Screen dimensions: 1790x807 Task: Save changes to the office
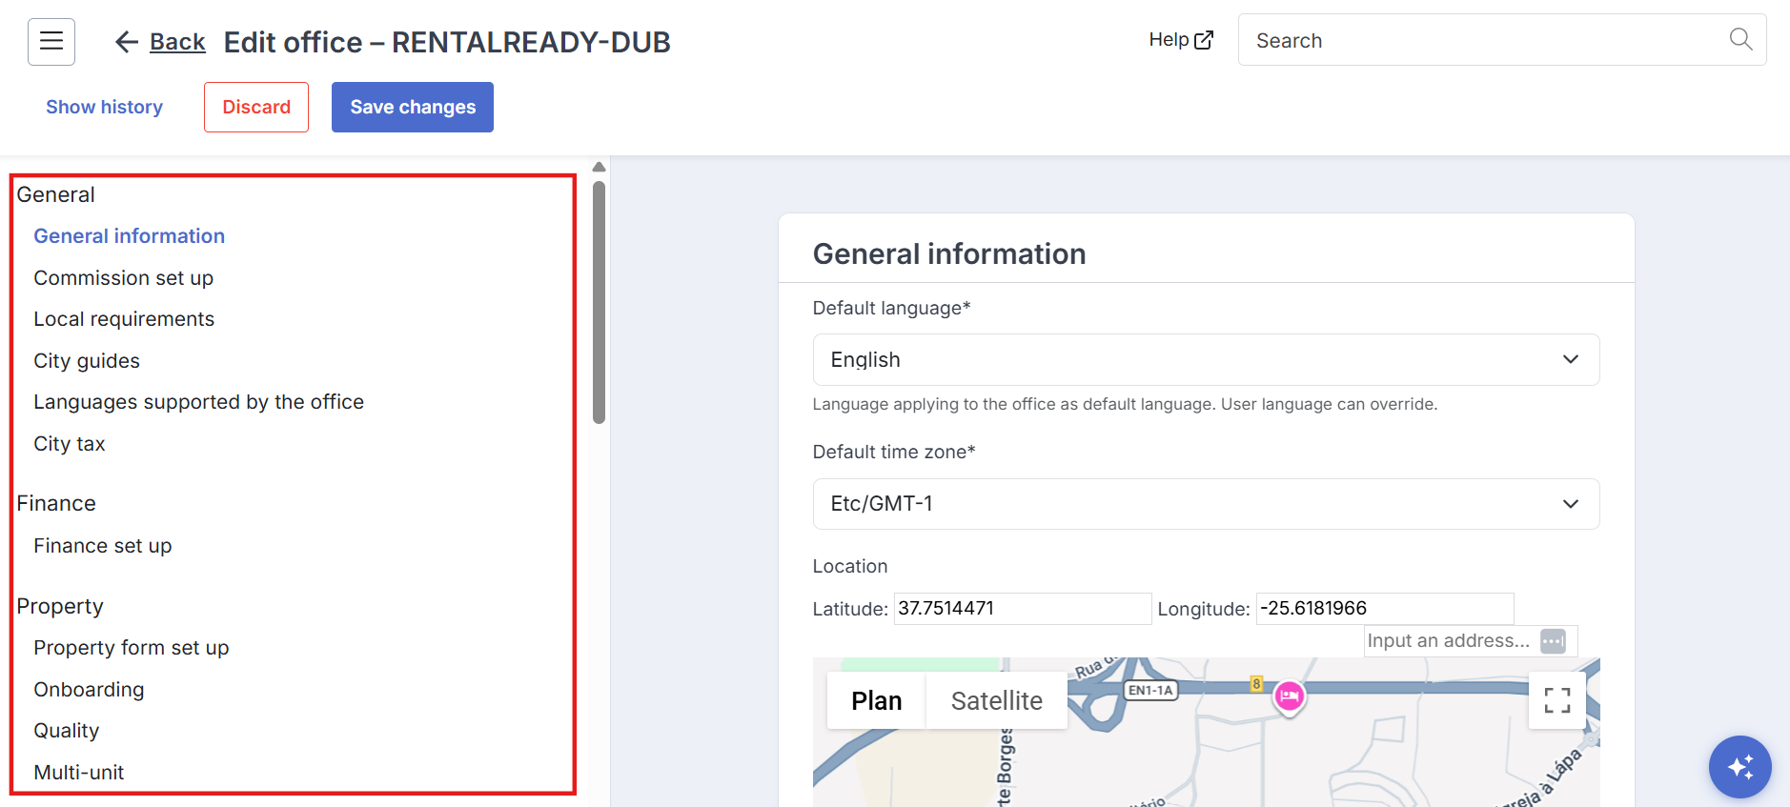coord(413,107)
